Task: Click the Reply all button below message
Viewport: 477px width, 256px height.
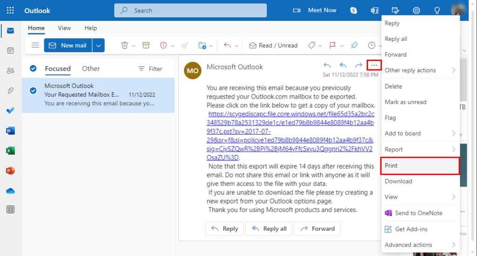Action: coord(269,229)
